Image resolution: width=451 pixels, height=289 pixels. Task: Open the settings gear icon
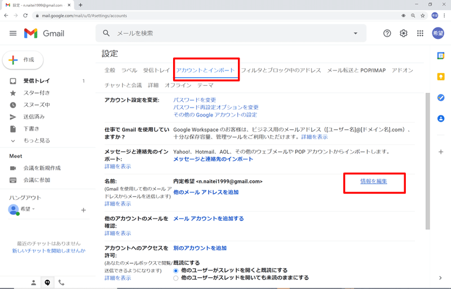click(404, 33)
